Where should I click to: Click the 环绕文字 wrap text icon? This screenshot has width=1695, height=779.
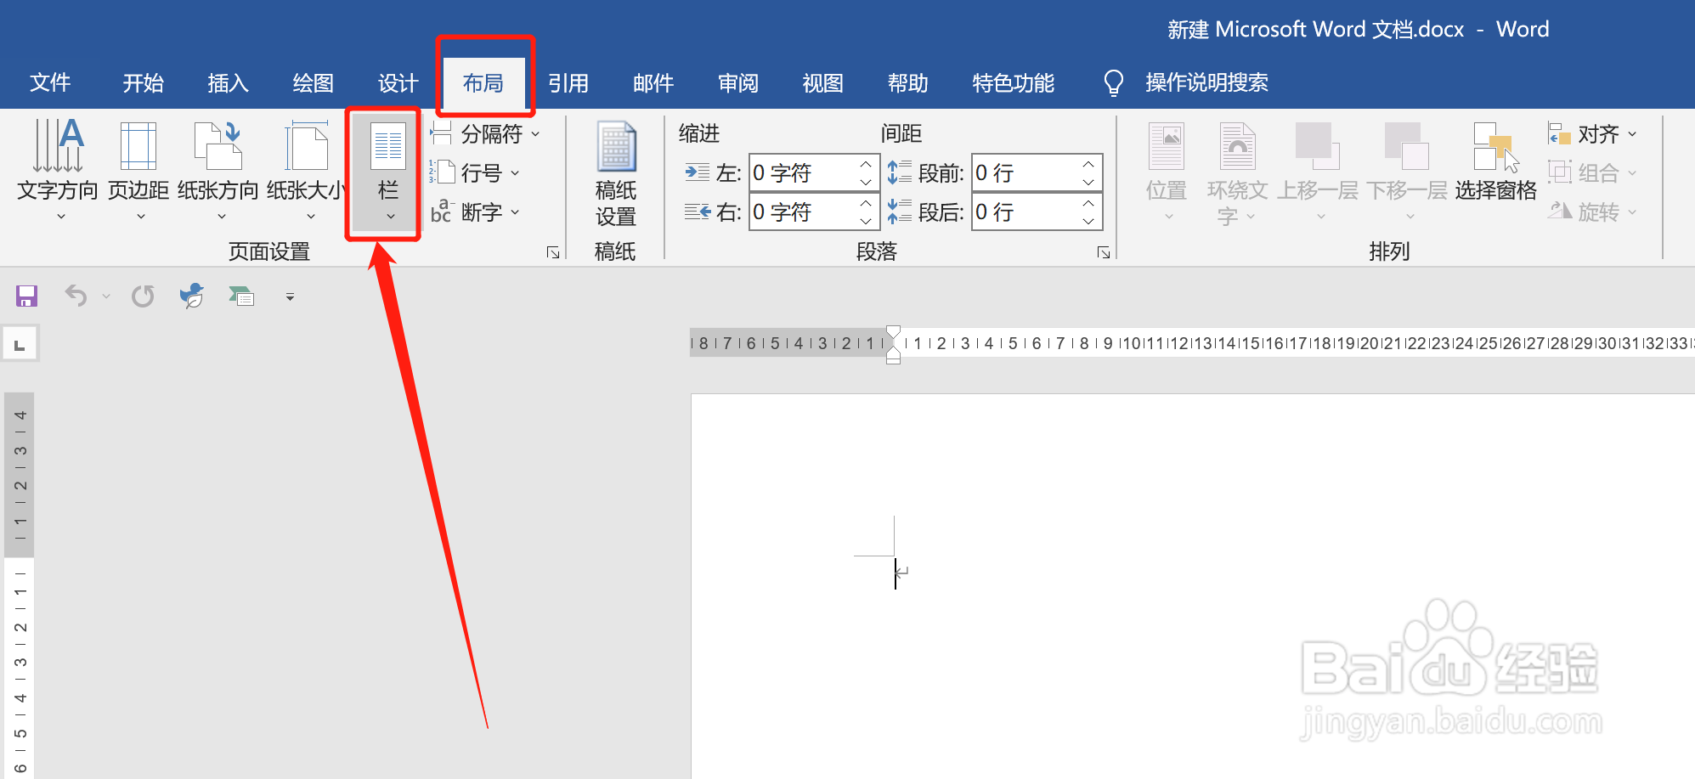point(1237,174)
